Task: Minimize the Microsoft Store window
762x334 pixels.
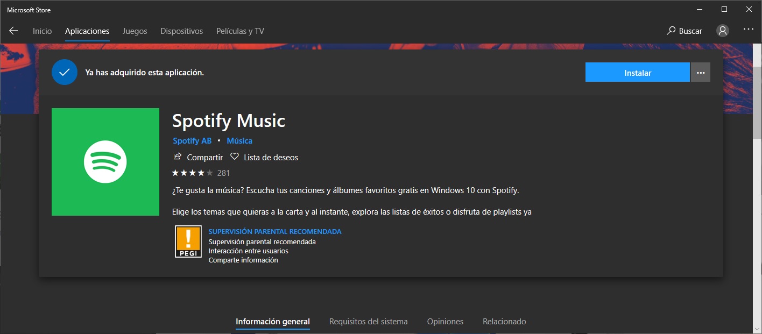Action: click(x=699, y=10)
